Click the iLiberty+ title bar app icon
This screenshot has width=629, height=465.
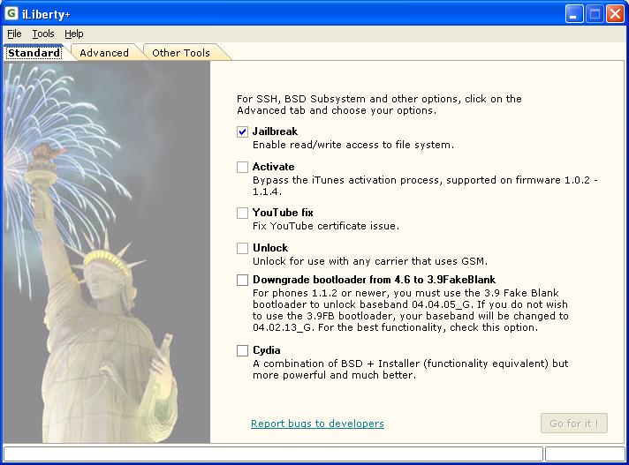pos(11,13)
